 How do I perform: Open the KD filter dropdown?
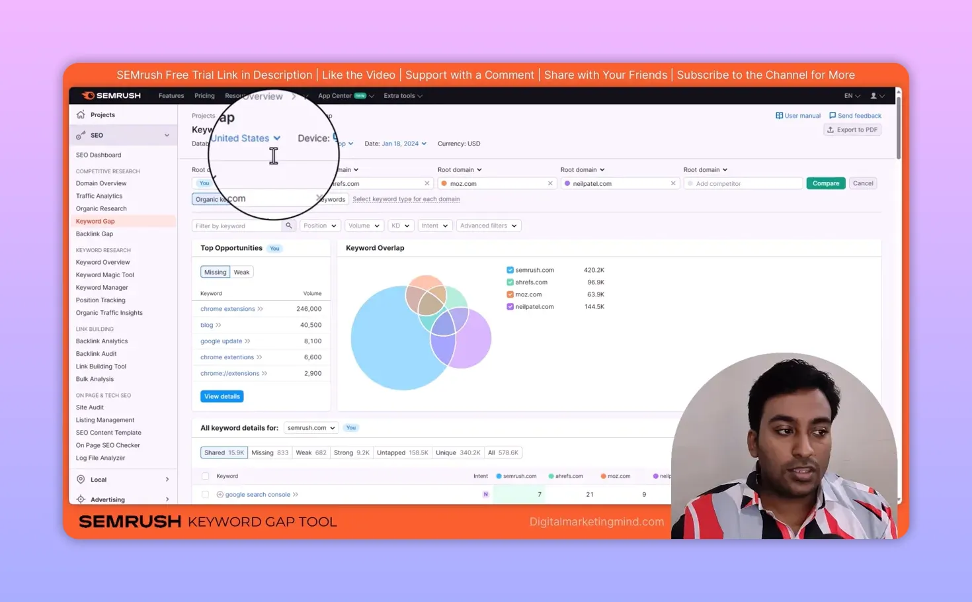[401, 226]
